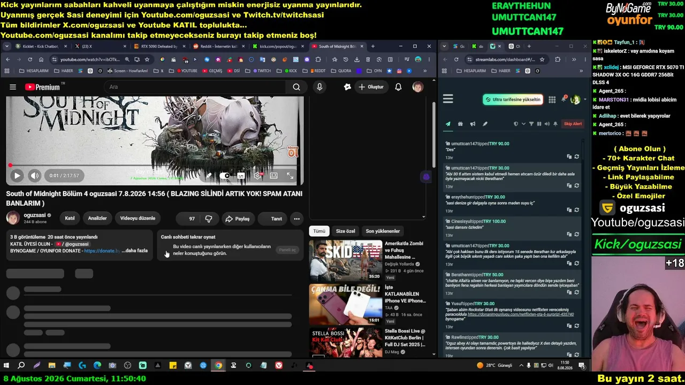
Task: Open the 'ÇAKMA BİLE DEĞİL' iPhone thumbnail
Action: pyautogui.click(x=346, y=304)
